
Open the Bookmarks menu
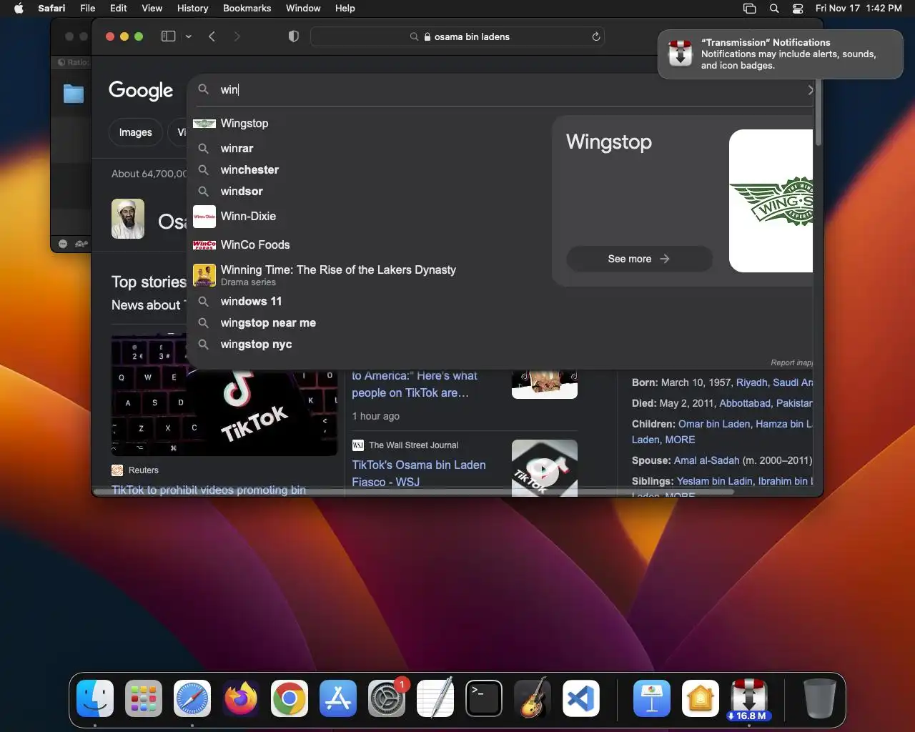[x=247, y=9]
